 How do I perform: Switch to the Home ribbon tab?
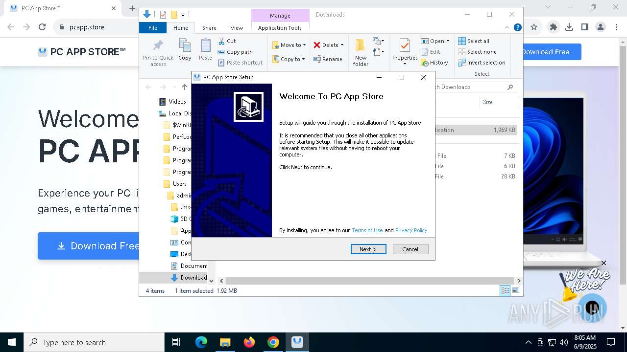(x=180, y=28)
